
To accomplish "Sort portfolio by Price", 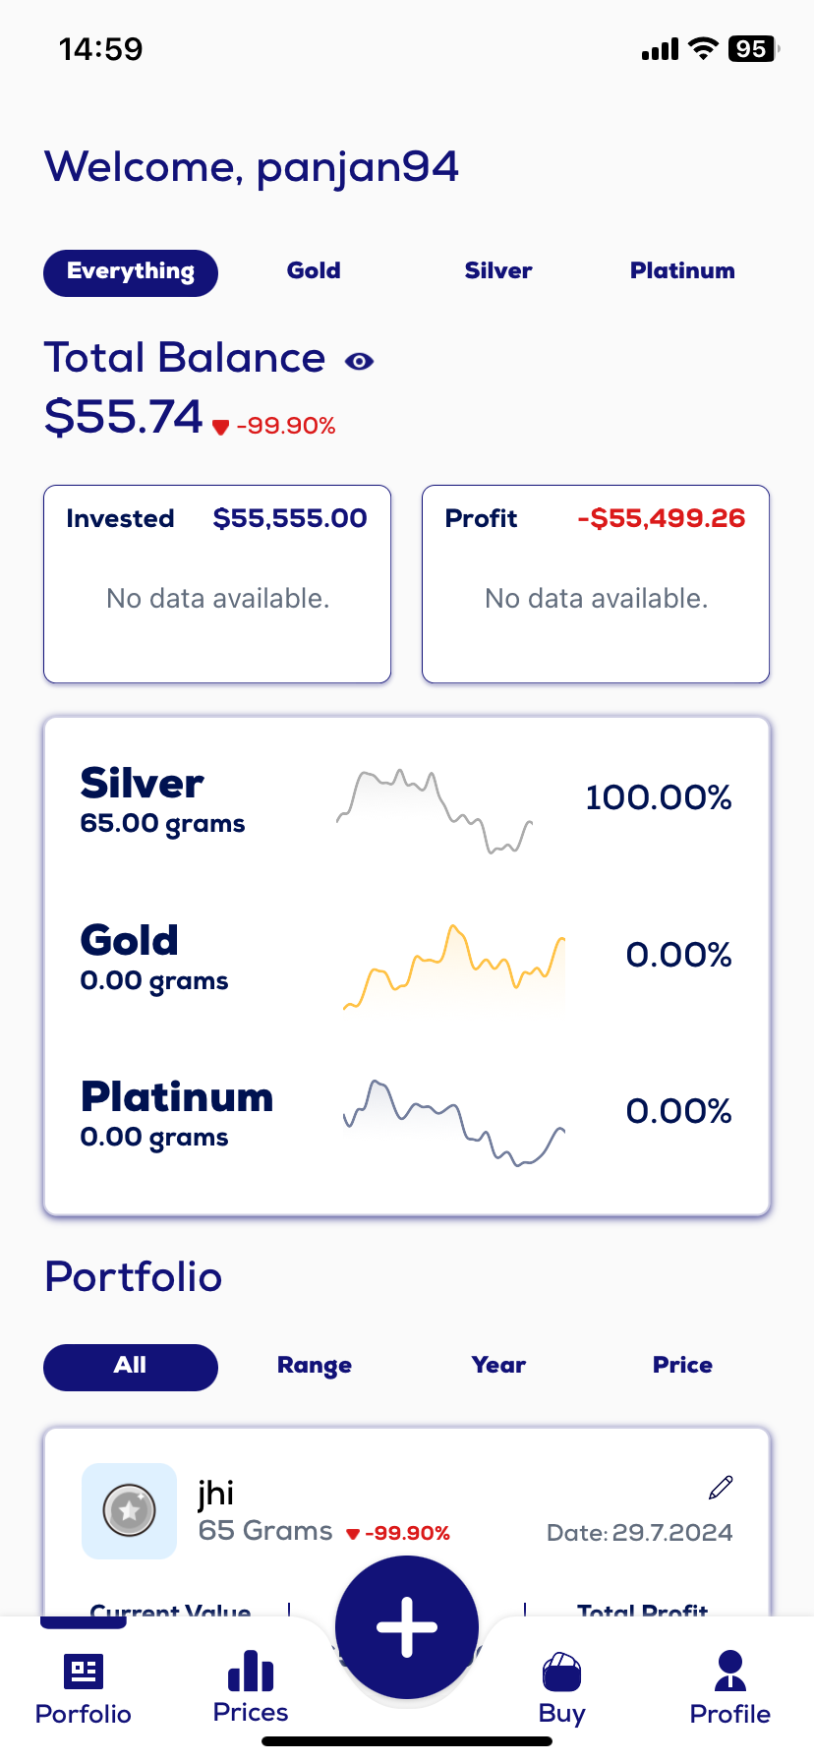I will 682,1366.
